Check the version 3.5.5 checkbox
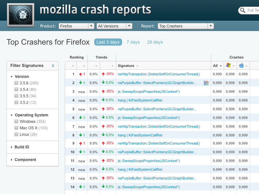 coord(17,96)
